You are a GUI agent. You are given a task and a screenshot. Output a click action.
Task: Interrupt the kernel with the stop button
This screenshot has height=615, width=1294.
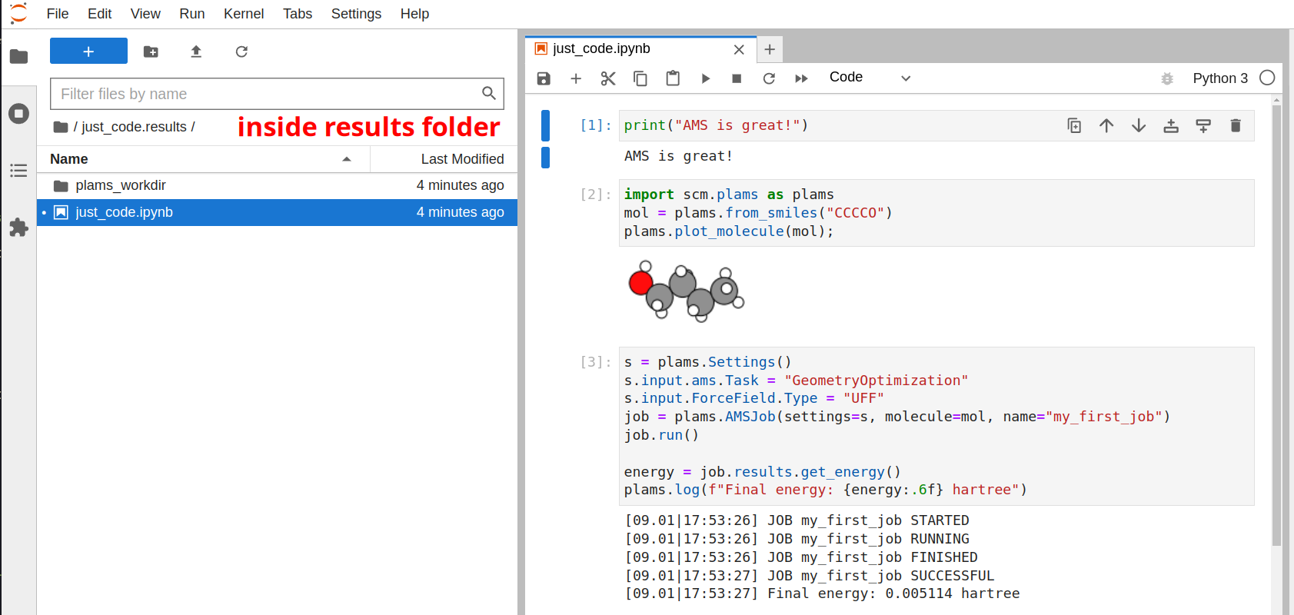737,78
